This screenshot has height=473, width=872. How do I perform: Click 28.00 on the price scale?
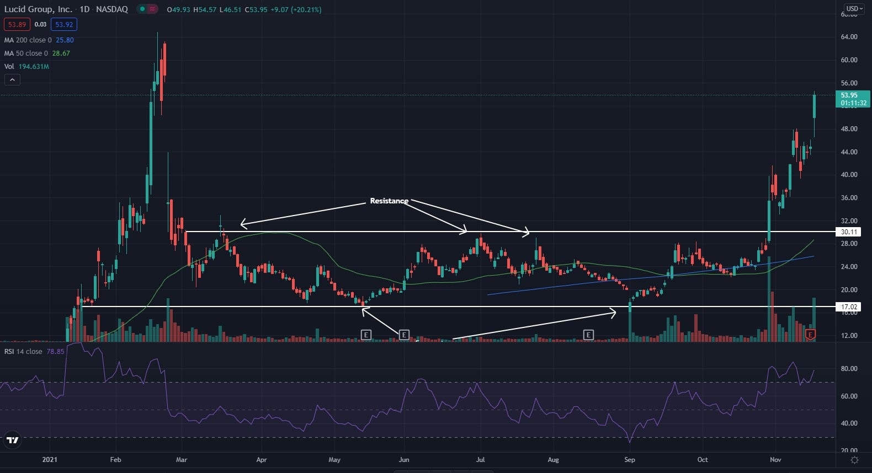click(x=849, y=244)
